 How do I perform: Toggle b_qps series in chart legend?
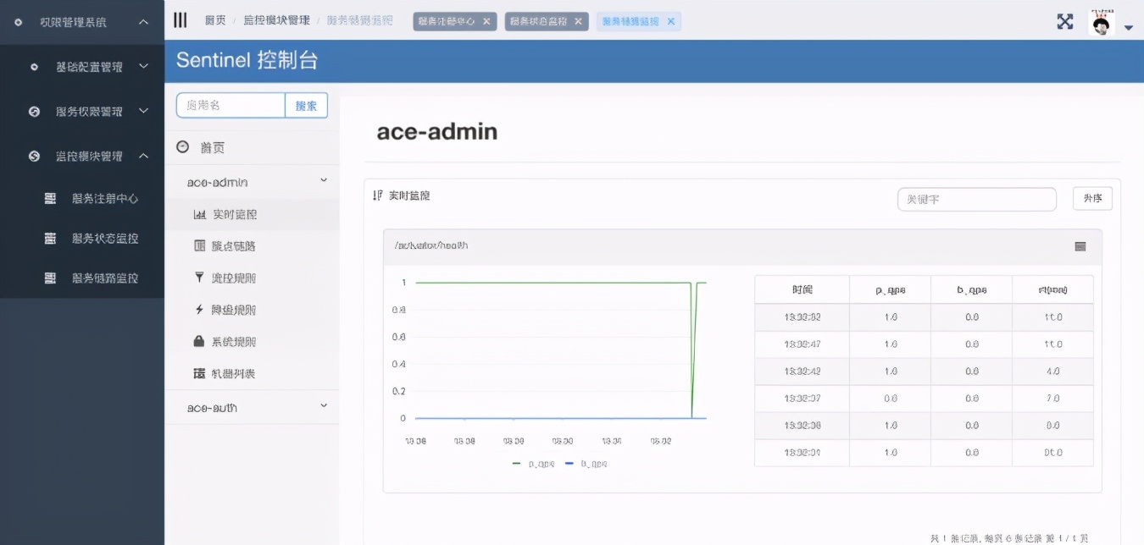coord(585,464)
